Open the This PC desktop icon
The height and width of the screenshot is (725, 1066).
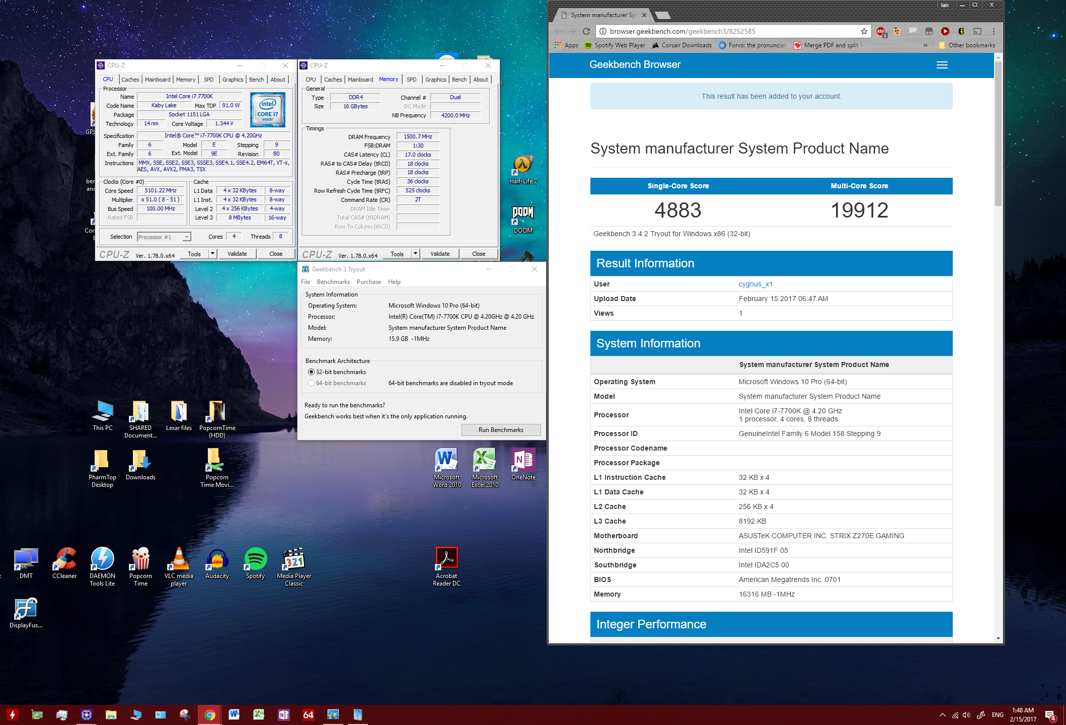point(103,416)
